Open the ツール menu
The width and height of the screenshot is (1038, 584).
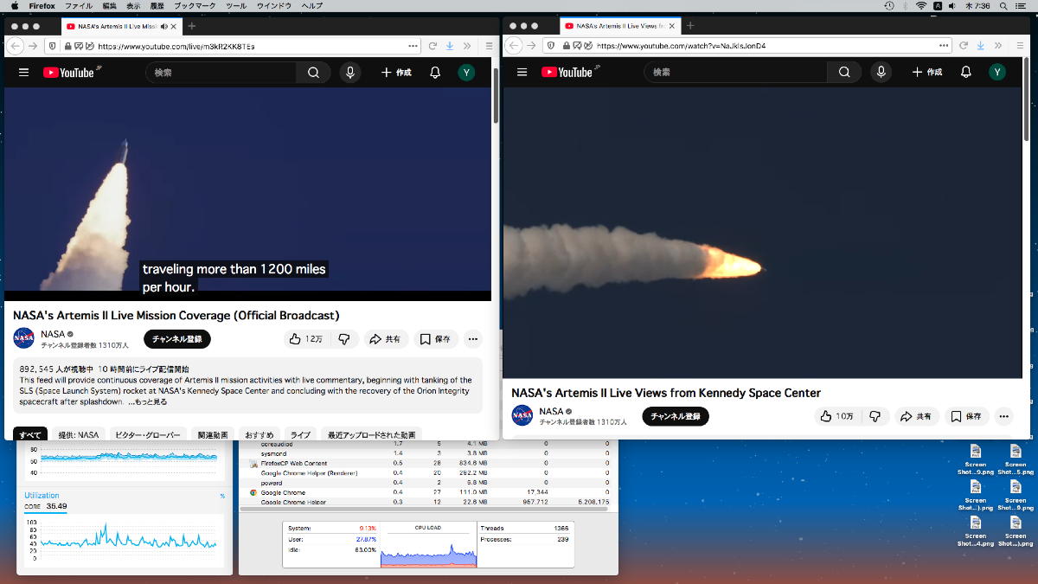tap(236, 6)
